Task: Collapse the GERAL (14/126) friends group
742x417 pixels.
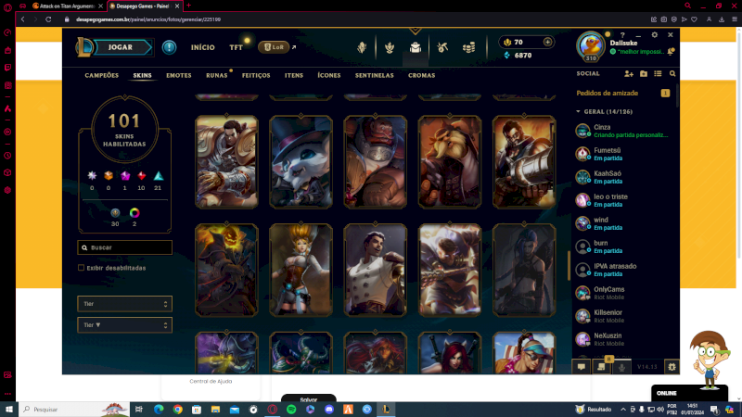Action: click(x=604, y=111)
